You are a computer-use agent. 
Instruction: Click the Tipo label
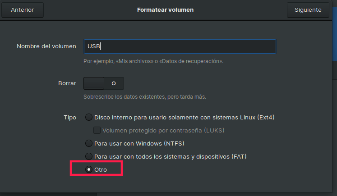point(70,118)
